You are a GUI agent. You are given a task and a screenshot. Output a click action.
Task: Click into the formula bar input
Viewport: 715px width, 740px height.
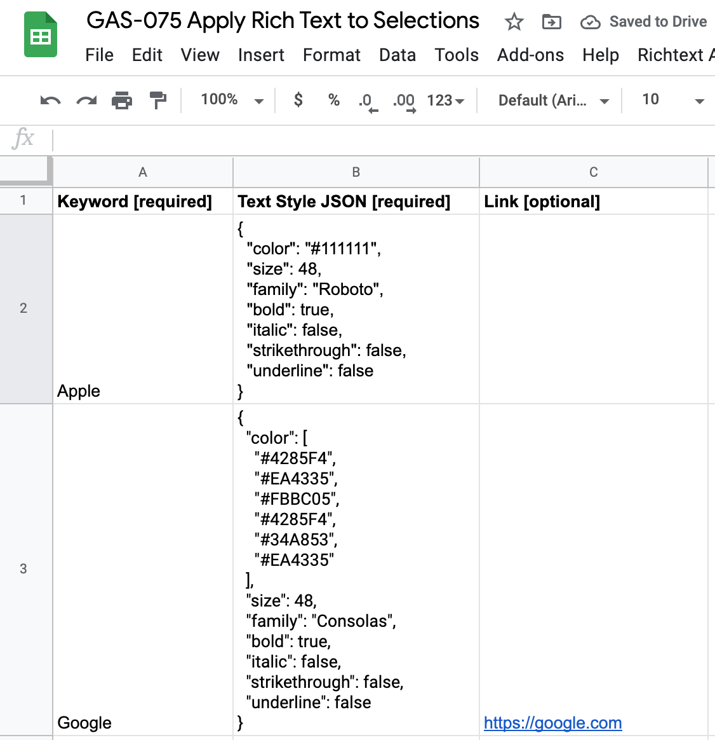(381, 139)
